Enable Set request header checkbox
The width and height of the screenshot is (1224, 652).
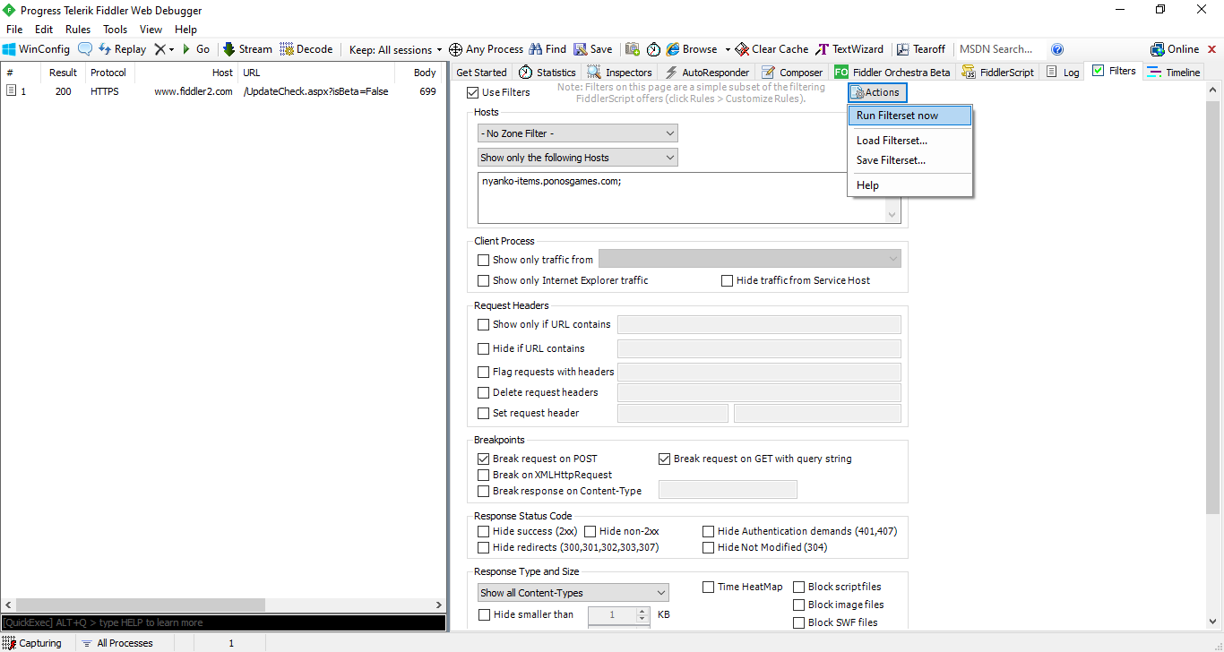click(484, 413)
